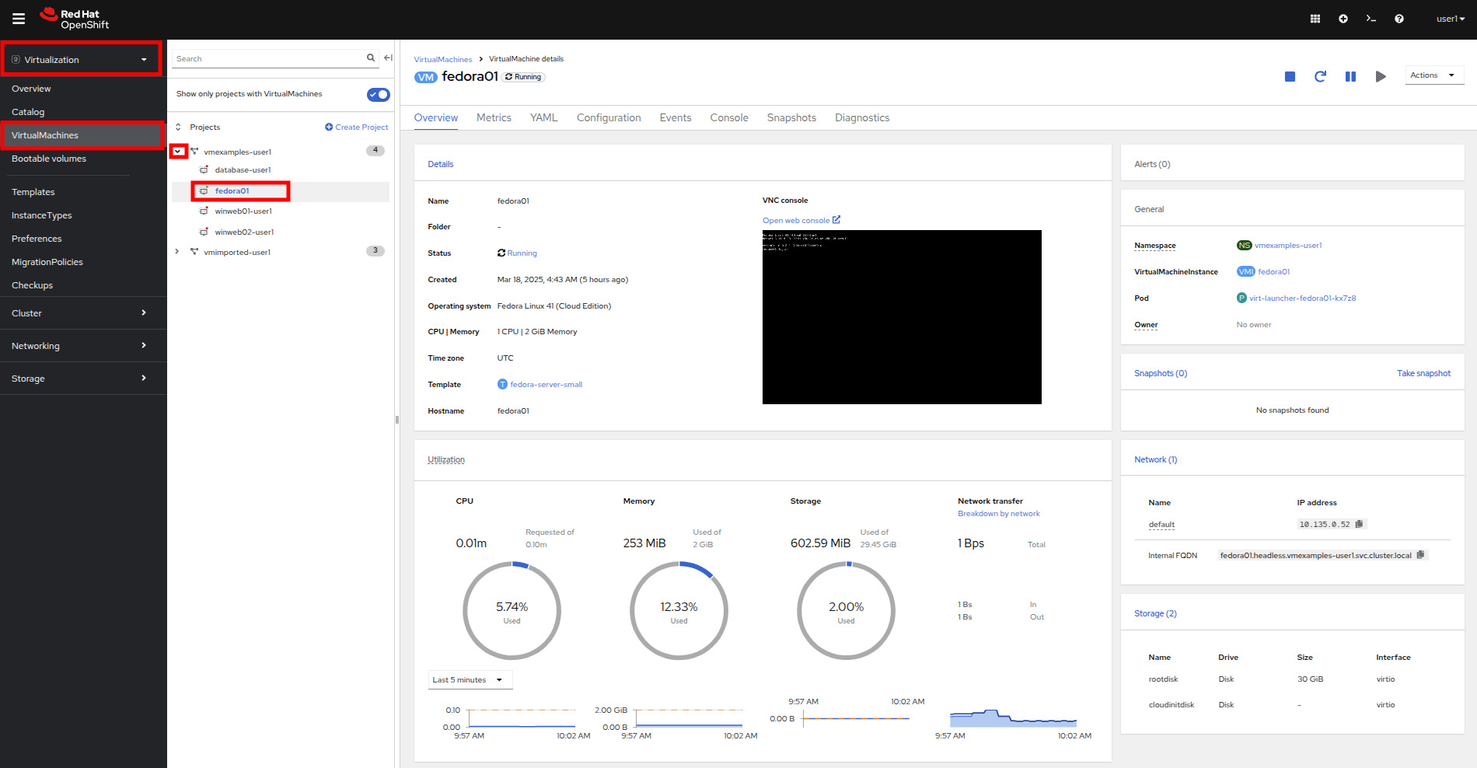Click the Take snapshot link
This screenshot has height=768, width=1477.
[1423, 373]
